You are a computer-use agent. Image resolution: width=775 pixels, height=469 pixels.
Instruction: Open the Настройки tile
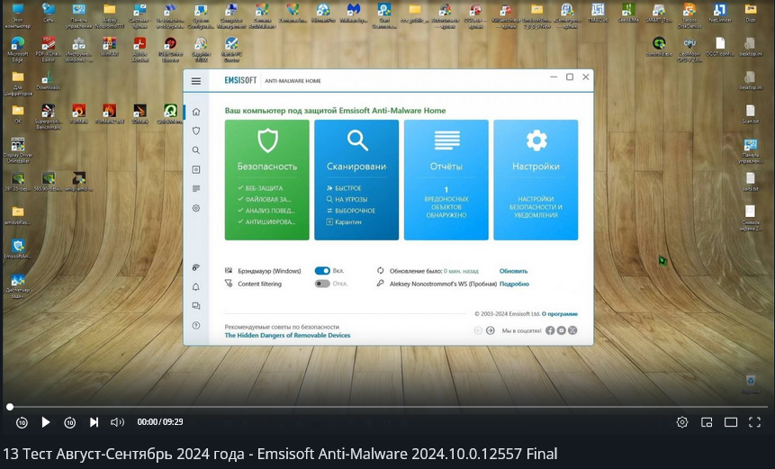coord(536,180)
